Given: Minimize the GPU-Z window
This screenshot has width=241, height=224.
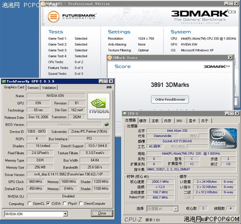Looking at the screenshot, I should pos(101,81).
